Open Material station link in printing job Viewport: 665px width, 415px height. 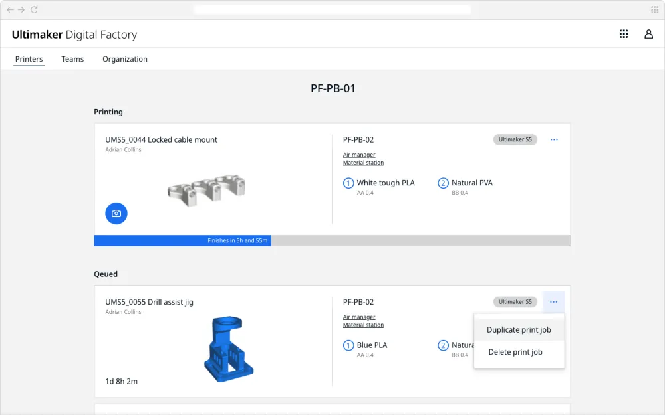click(363, 163)
